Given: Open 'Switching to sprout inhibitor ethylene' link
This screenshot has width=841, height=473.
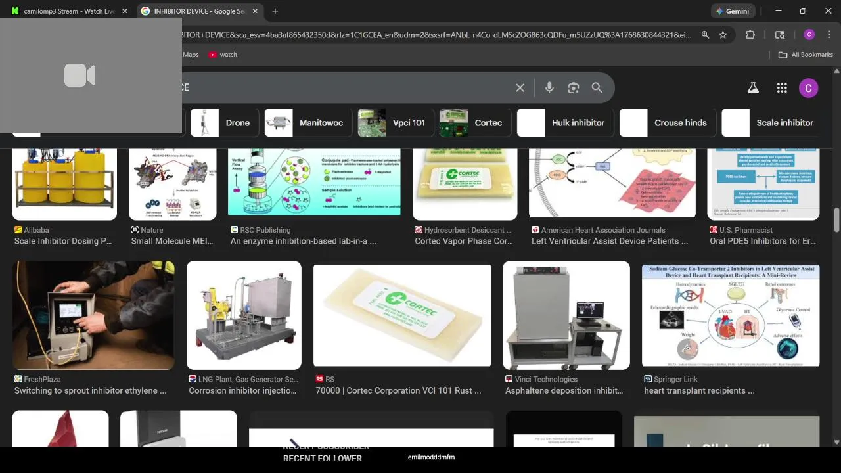Looking at the screenshot, I should [x=91, y=390].
